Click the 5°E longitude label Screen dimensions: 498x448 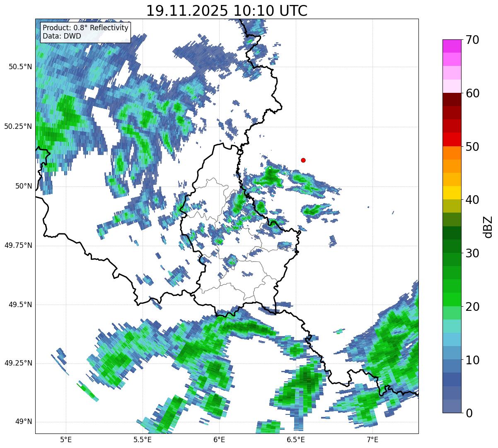[x=66, y=440]
